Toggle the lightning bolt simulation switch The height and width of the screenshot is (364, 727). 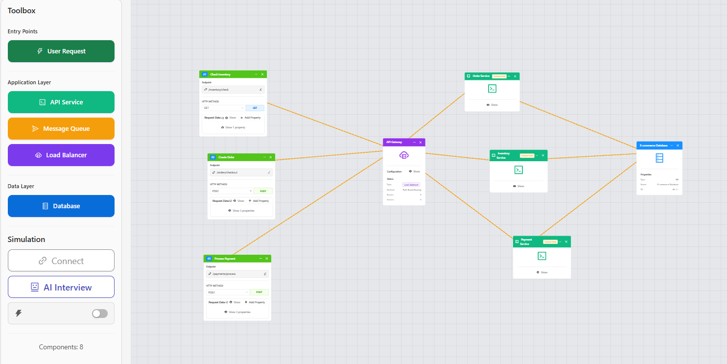(100, 314)
